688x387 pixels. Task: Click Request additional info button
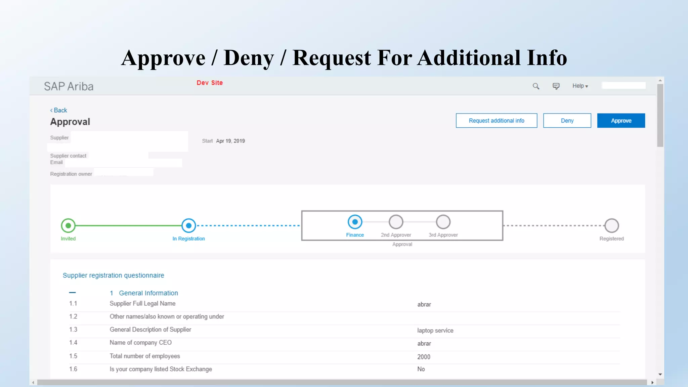[496, 121]
